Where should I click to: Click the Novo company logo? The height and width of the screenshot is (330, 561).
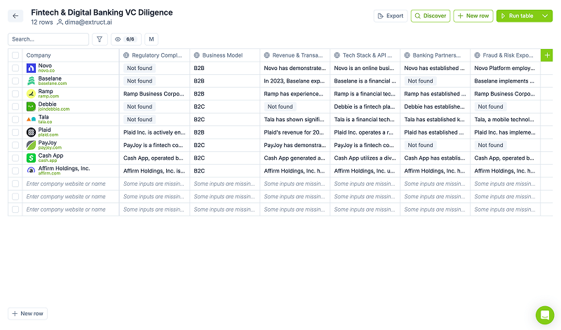[31, 68]
